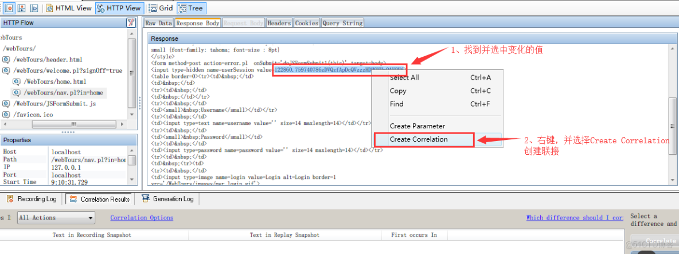Click Properties panel scrollbar down arrow
Image resolution: width=679 pixels, height=254 pixels.
pos(132,181)
